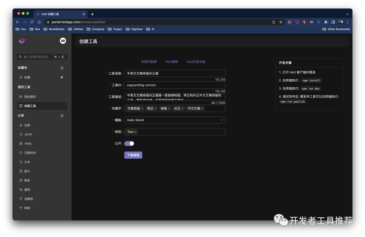Click the browser address bar URL
Screen dimensions: 365x237
pos(78,22)
